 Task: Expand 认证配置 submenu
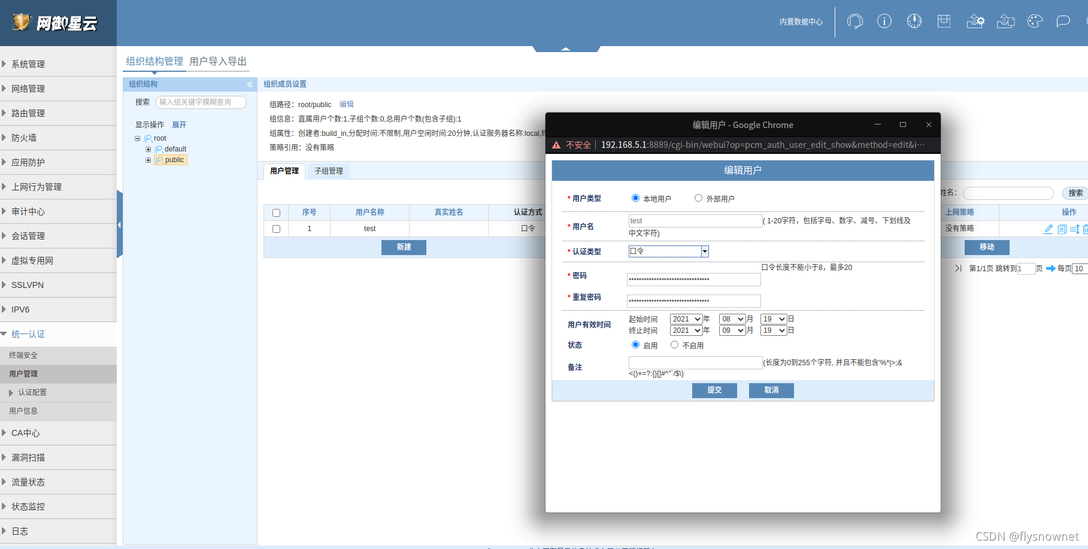(32, 393)
